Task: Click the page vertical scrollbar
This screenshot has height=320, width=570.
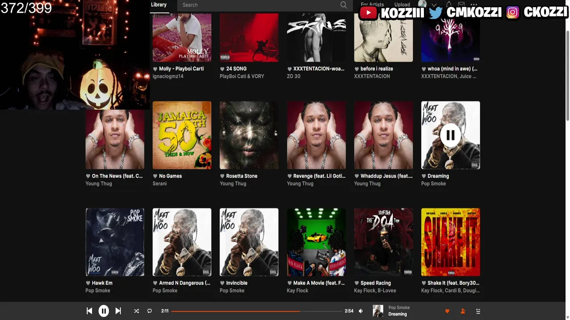Action: 567,76
